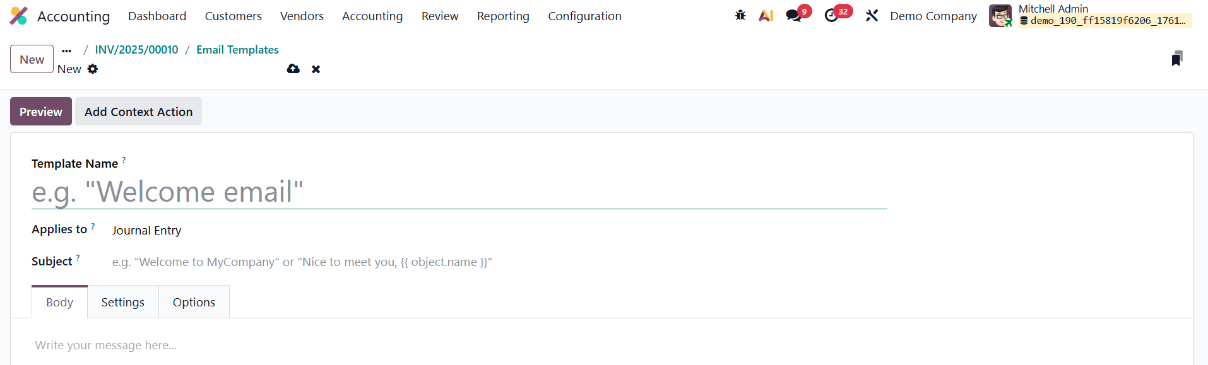Switch to the Settings tab
This screenshot has width=1208, height=365.
point(123,303)
